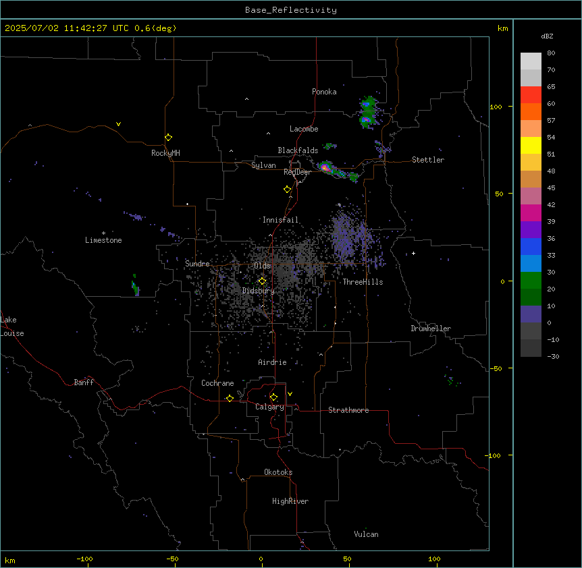Image resolution: width=582 pixels, height=568 pixels.
Task: Click the dBZ legend heading
Action: click(547, 36)
